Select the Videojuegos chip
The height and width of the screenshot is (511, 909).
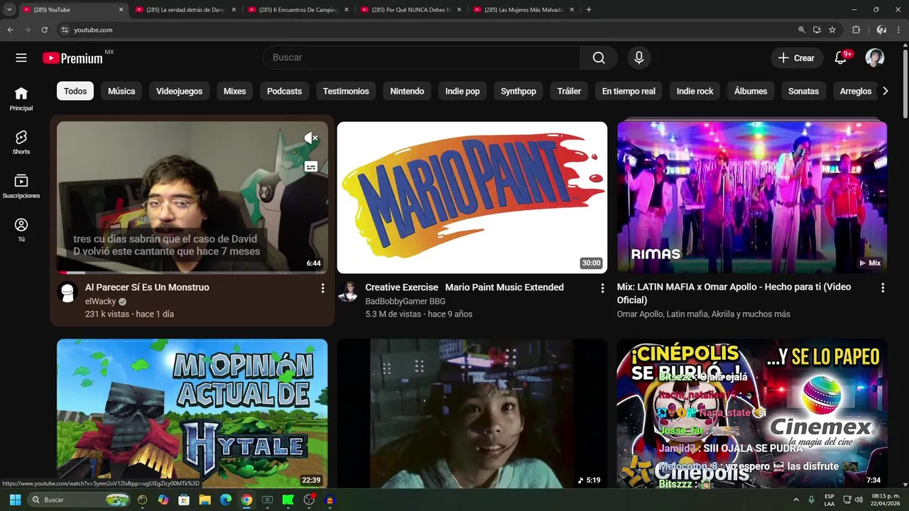(x=179, y=91)
